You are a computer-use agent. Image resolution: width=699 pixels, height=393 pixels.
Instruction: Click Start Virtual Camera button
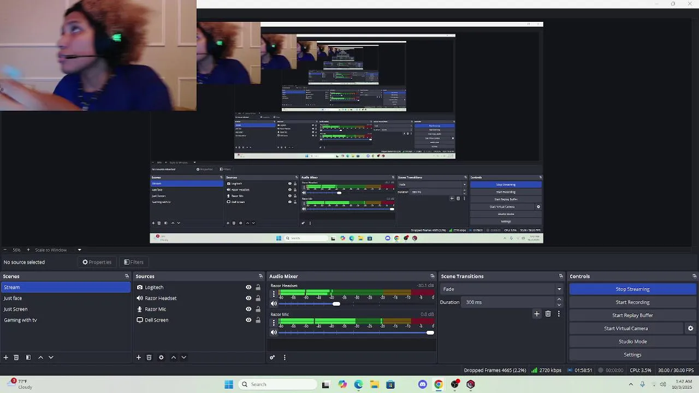(626, 329)
